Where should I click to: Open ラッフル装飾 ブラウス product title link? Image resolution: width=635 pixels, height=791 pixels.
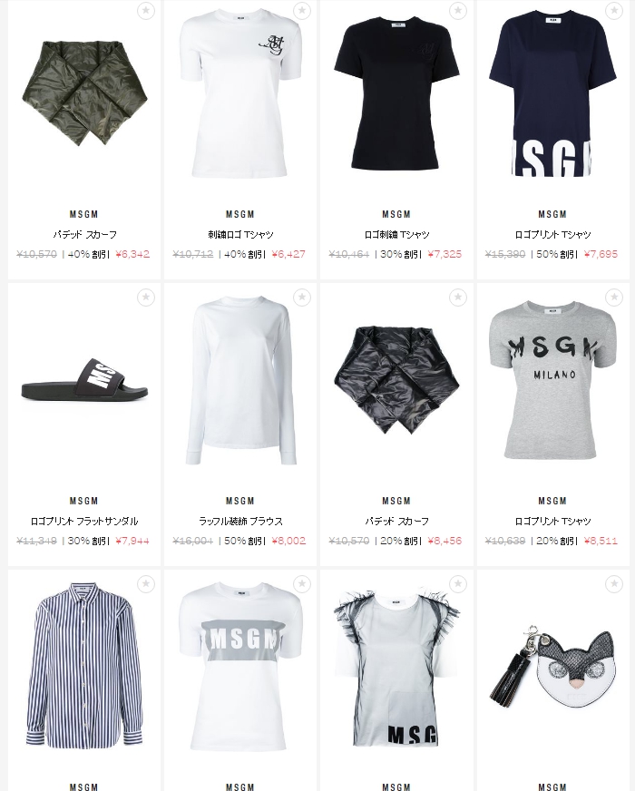click(x=240, y=521)
